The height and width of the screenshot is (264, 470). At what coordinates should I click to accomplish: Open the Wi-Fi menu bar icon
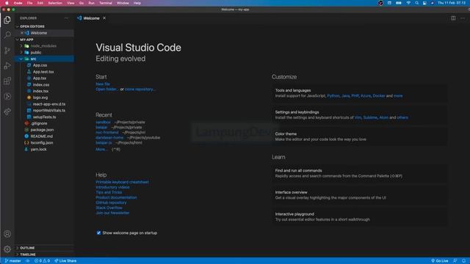point(408,3)
